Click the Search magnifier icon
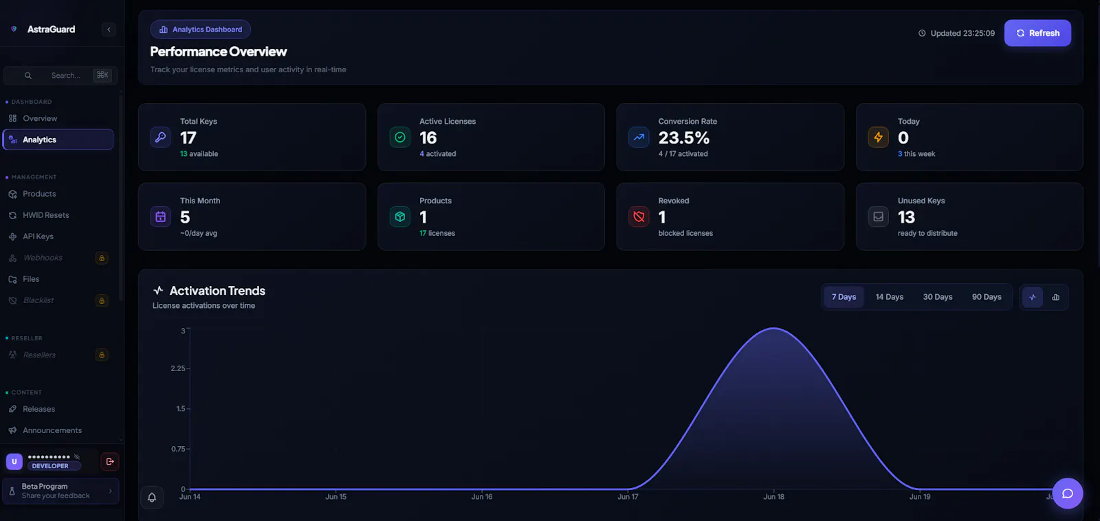The image size is (1100, 521). click(28, 75)
